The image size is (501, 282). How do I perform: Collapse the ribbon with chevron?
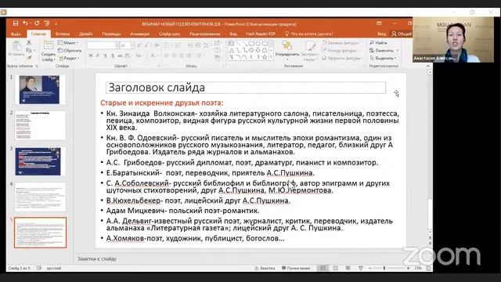pos(428,66)
